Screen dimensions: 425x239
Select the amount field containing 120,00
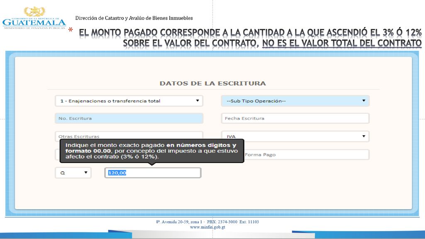click(153, 173)
